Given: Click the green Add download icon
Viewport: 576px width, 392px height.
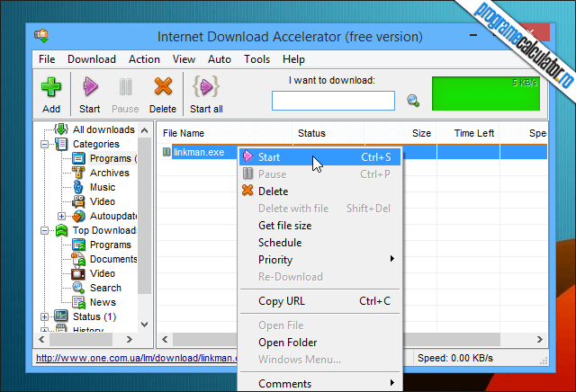Looking at the screenshot, I should (51, 87).
